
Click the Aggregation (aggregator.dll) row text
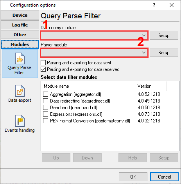click(75, 94)
